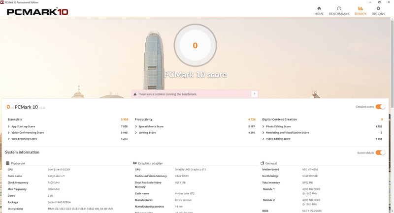Click the warning triangle icon in error banner

[135, 94]
